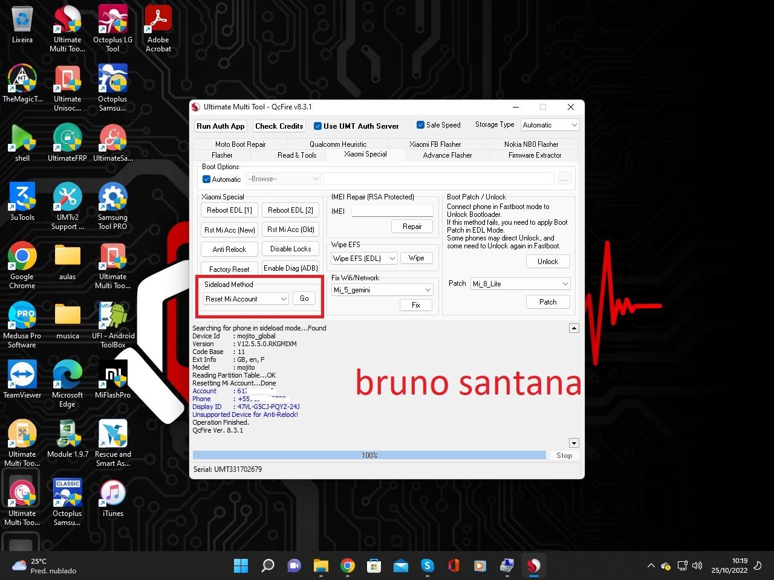Show hidden tray icons chevron

pyautogui.click(x=651, y=566)
